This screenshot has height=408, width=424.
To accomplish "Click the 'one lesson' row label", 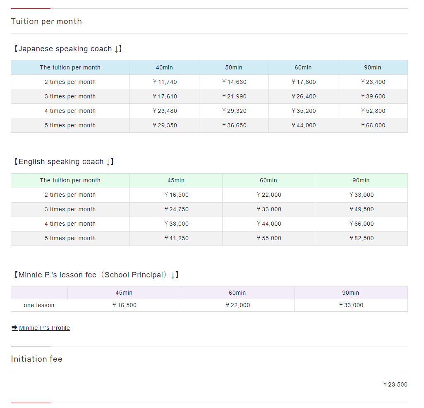I will (39, 305).
